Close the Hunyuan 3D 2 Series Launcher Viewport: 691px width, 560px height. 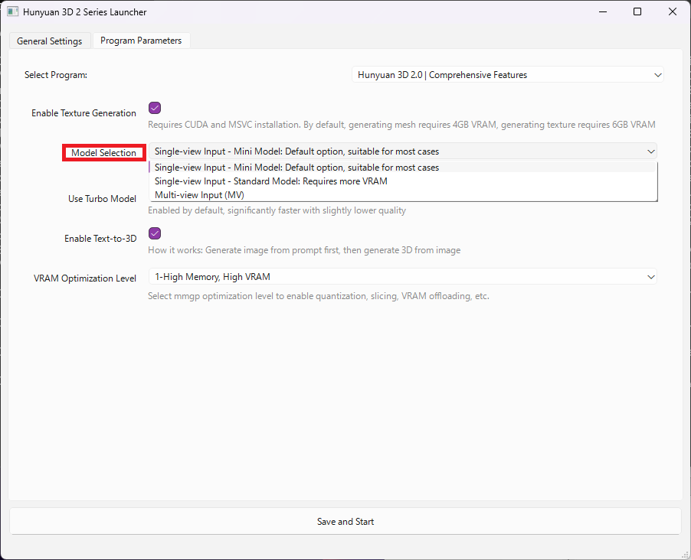tap(672, 12)
